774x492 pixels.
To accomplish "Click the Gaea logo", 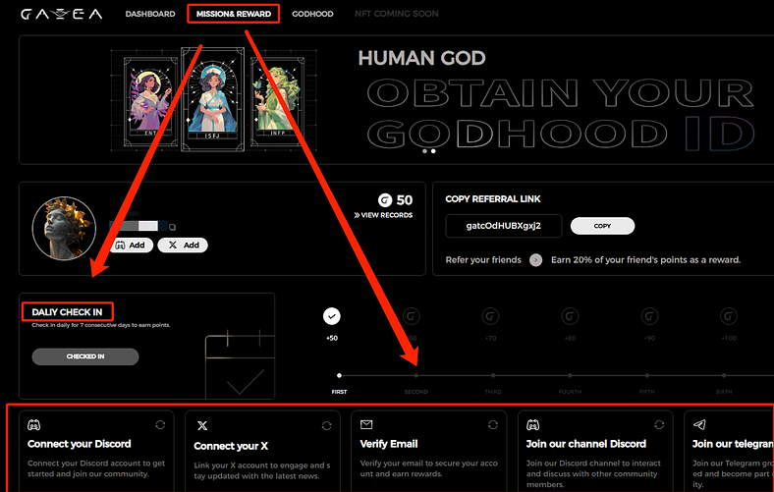I will pyautogui.click(x=62, y=14).
